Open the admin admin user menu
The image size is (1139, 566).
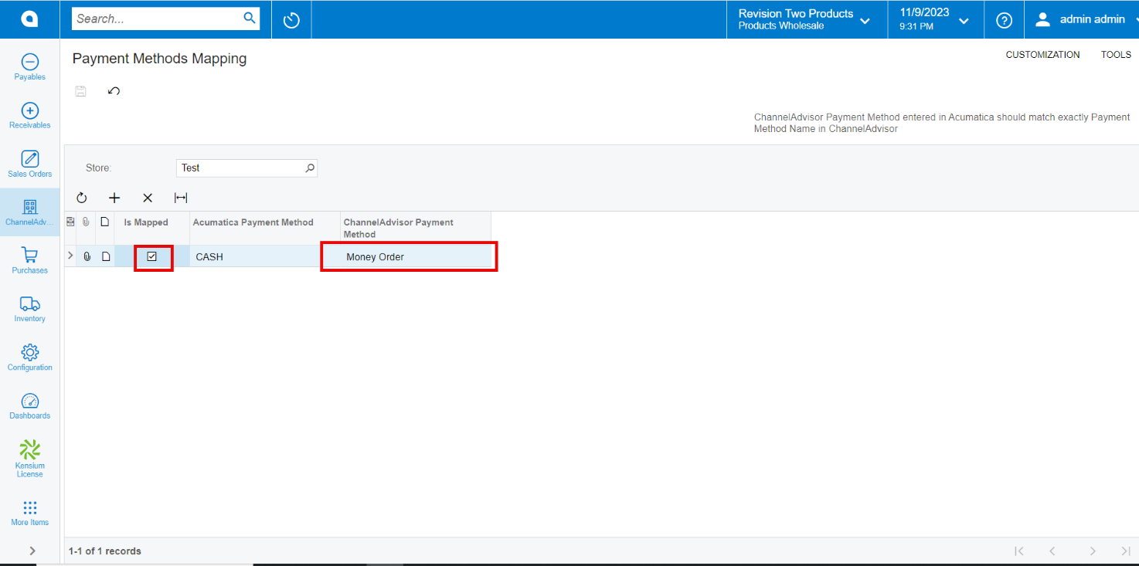[x=1081, y=19]
